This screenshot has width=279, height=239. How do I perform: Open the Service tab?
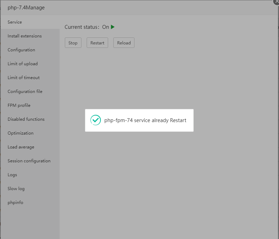point(30,22)
